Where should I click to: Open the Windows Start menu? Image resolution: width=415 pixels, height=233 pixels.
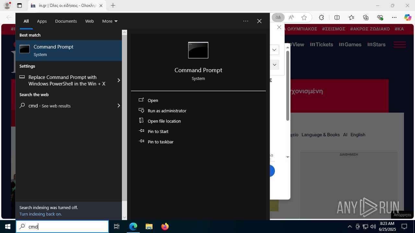click(8, 227)
